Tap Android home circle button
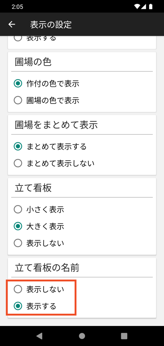 [x=82, y=336]
